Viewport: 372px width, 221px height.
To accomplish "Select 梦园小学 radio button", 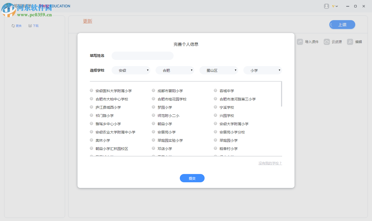I will (153, 107).
